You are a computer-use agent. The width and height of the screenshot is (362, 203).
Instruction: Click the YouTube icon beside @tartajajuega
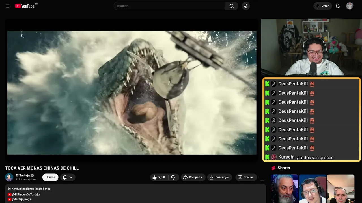click(10, 199)
